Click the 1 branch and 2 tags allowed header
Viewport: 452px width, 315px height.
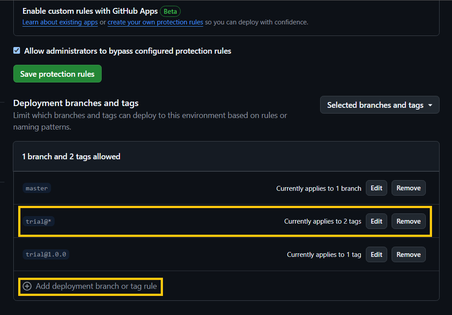tap(71, 157)
